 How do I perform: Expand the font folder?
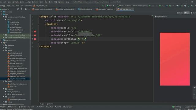(3, 48)
